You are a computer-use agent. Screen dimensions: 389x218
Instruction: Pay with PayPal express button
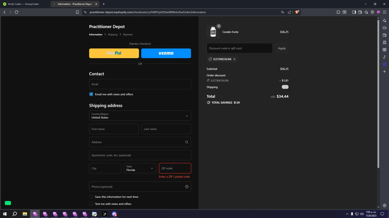pyautogui.click(x=114, y=53)
